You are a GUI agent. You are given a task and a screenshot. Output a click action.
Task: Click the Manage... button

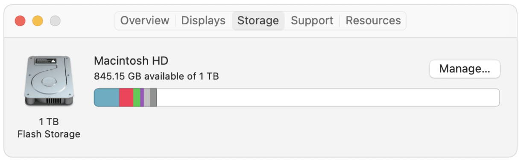tap(465, 69)
